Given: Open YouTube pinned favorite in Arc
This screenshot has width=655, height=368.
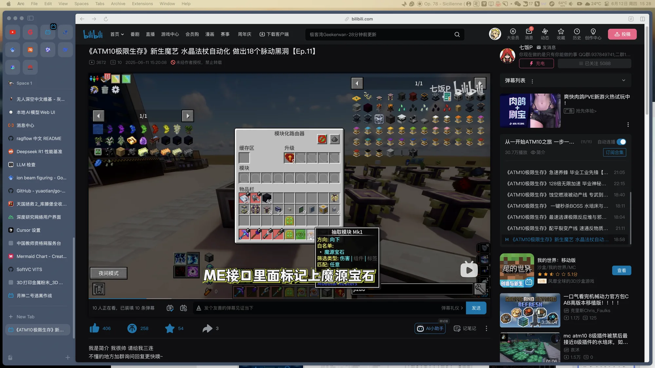Looking at the screenshot, I should click(12, 32).
